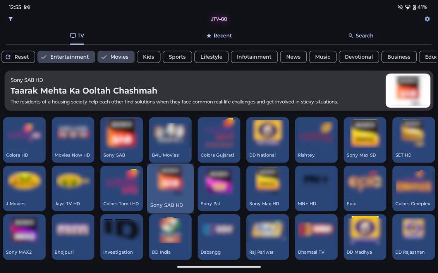Open Taarak Mehta Ka Ooltah Chashmah banner
The height and width of the screenshot is (273, 438).
219,90
